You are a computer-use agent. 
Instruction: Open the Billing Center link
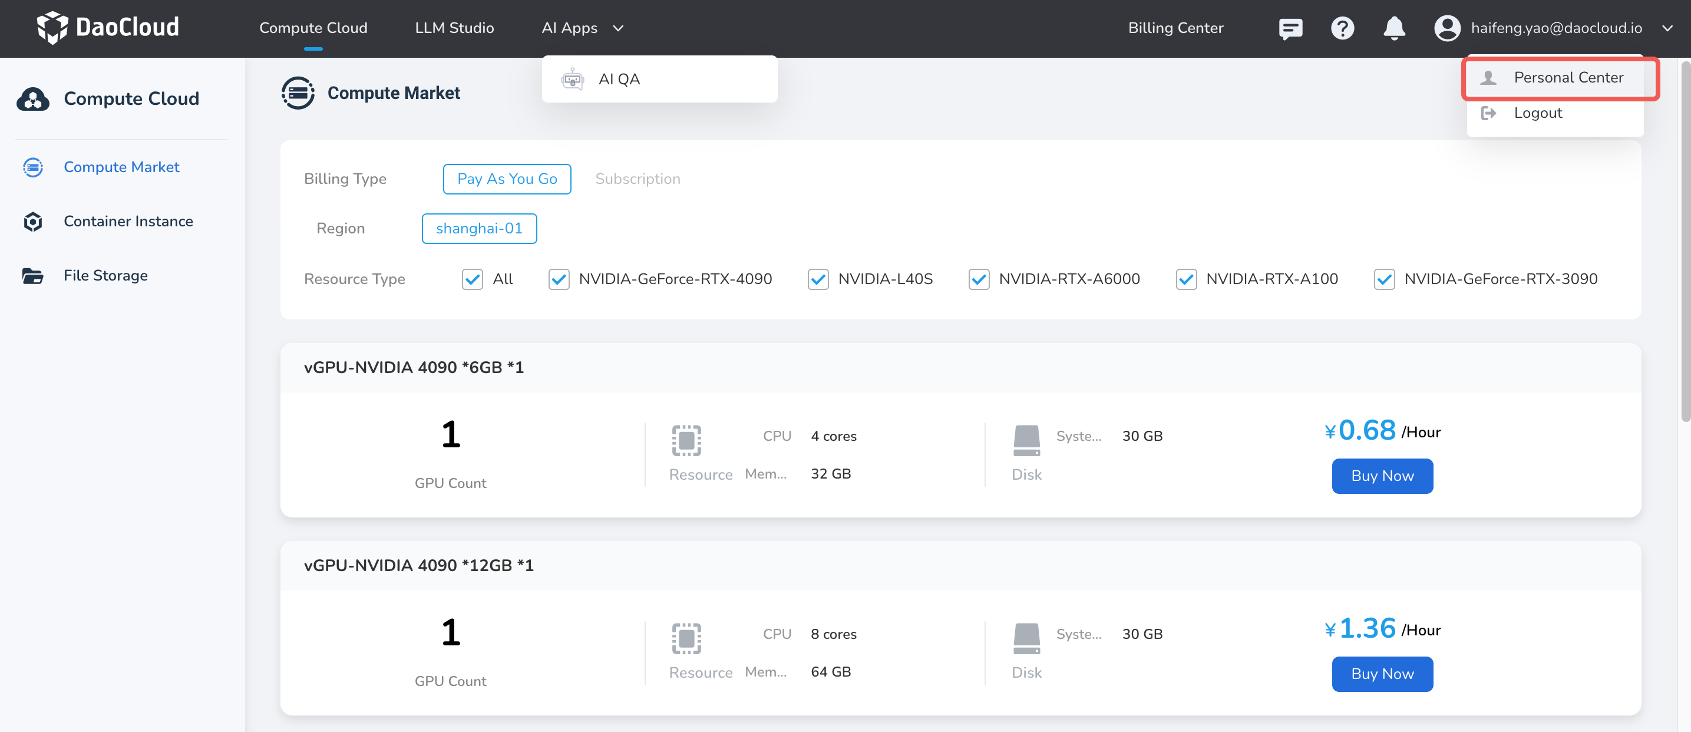[1175, 28]
